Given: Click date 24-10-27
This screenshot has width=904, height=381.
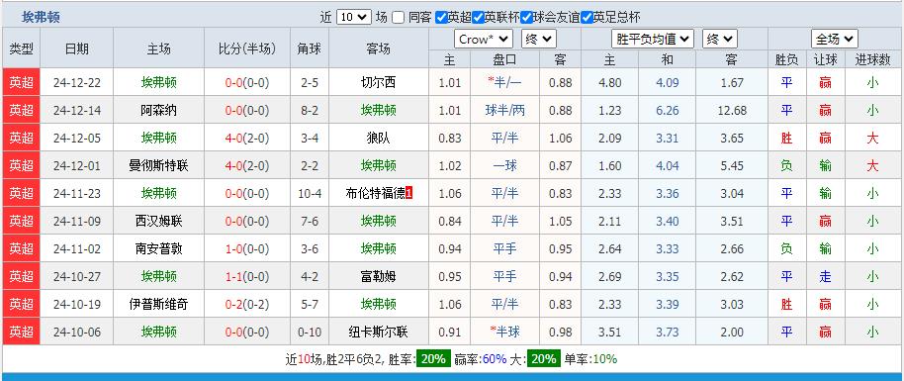Looking at the screenshot, I should (x=77, y=276).
